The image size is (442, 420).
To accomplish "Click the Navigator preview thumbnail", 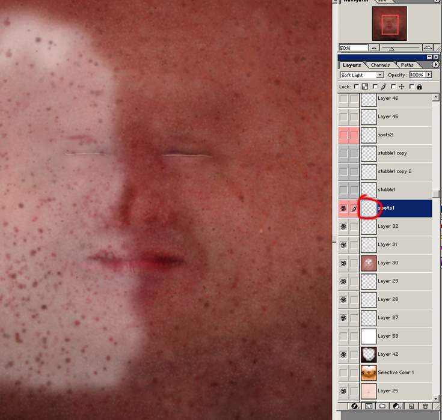I will pyautogui.click(x=390, y=23).
